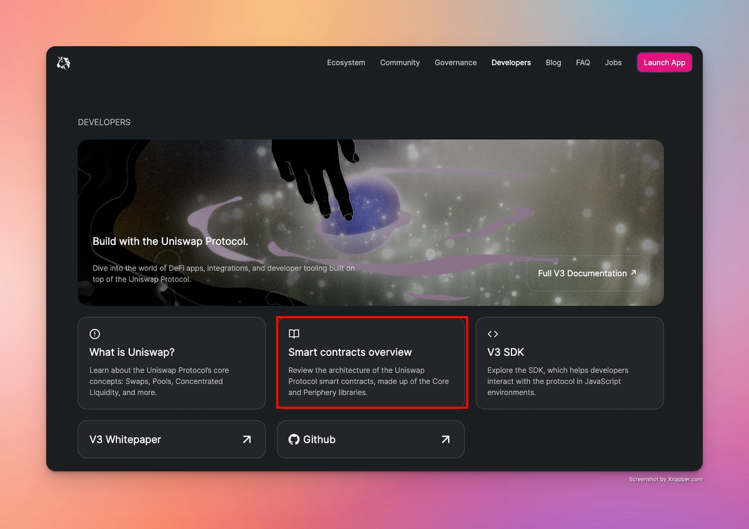The height and width of the screenshot is (529, 749).
Task: Click the arrow beside Full V3 Documentation
Action: point(633,273)
